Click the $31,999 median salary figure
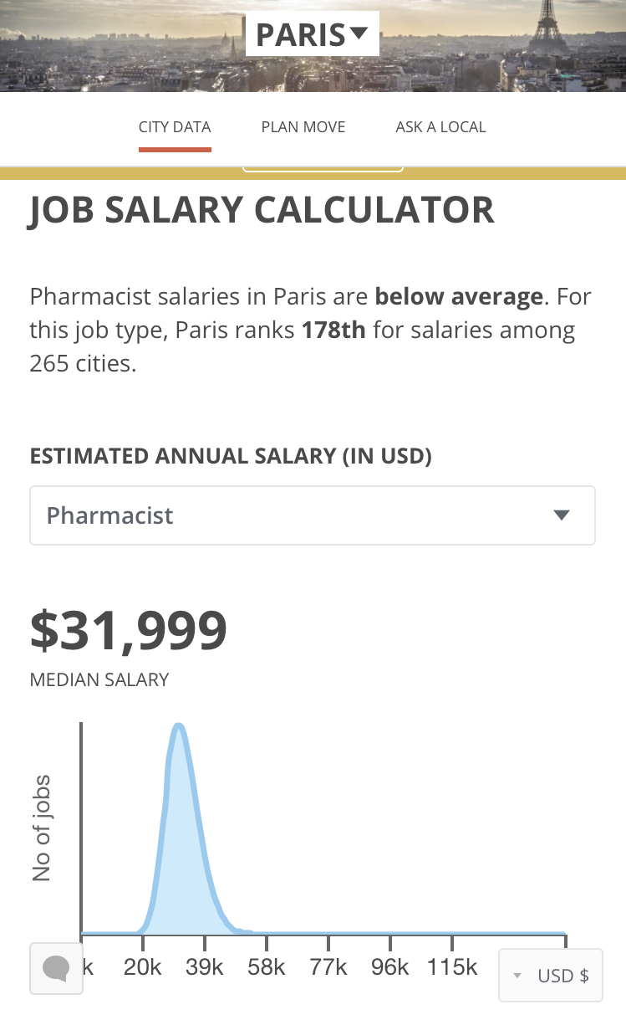 [x=129, y=631]
